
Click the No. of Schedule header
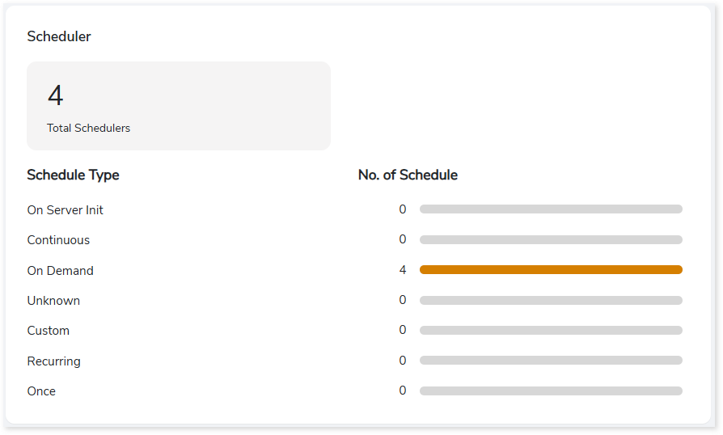(x=408, y=175)
